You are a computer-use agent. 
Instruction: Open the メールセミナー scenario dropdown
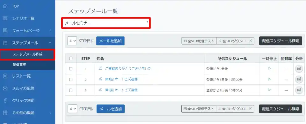tap(106, 23)
